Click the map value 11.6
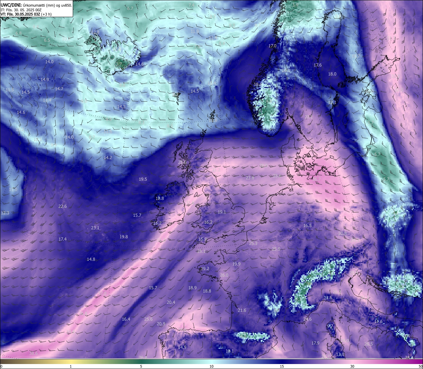Image resolution: width=423 pixels, height=369 pixels. click(x=378, y=321)
